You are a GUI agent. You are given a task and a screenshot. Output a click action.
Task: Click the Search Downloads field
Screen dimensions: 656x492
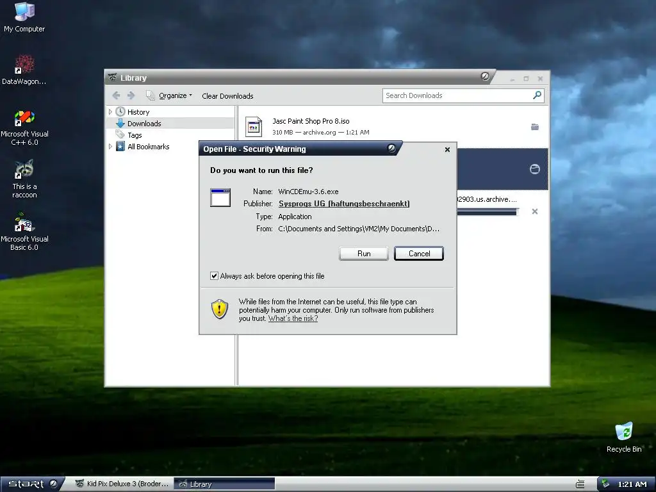coord(463,95)
